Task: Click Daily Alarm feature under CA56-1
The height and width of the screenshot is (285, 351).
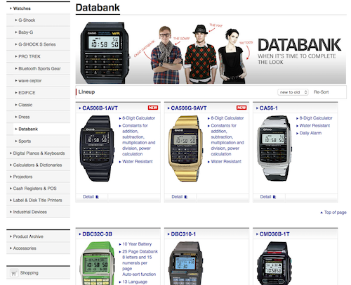Action: click(310, 133)
